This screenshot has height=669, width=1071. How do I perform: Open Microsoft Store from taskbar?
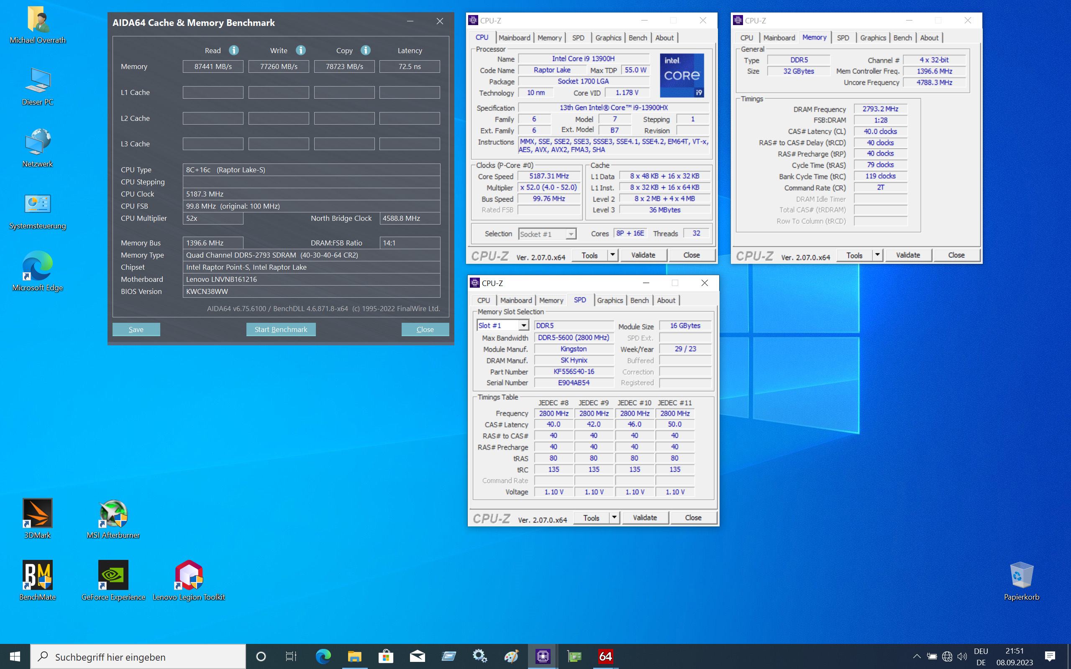coord(386,656)
